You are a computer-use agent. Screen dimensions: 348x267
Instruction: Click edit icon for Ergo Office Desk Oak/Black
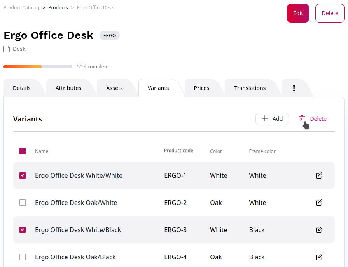pos(319,257)
